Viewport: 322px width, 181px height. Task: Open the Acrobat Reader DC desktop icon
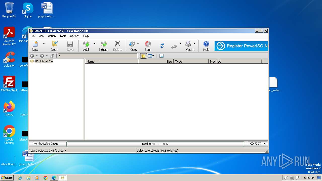pyautogui.click(x=9, y=36)
